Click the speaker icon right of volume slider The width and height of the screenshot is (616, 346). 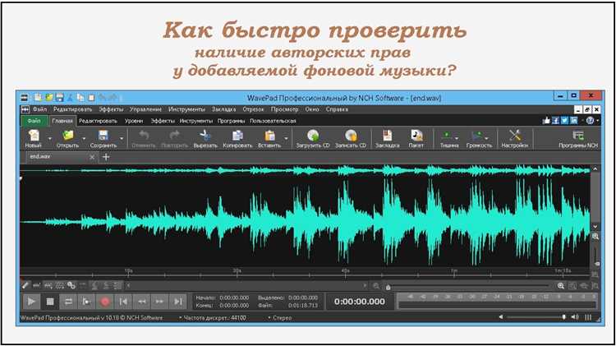pos(575,317)
